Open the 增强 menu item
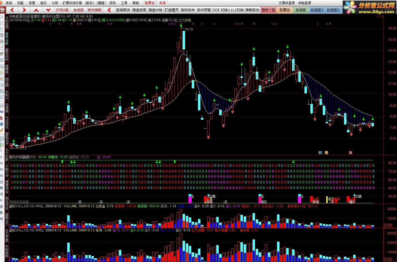 [101, 3]
